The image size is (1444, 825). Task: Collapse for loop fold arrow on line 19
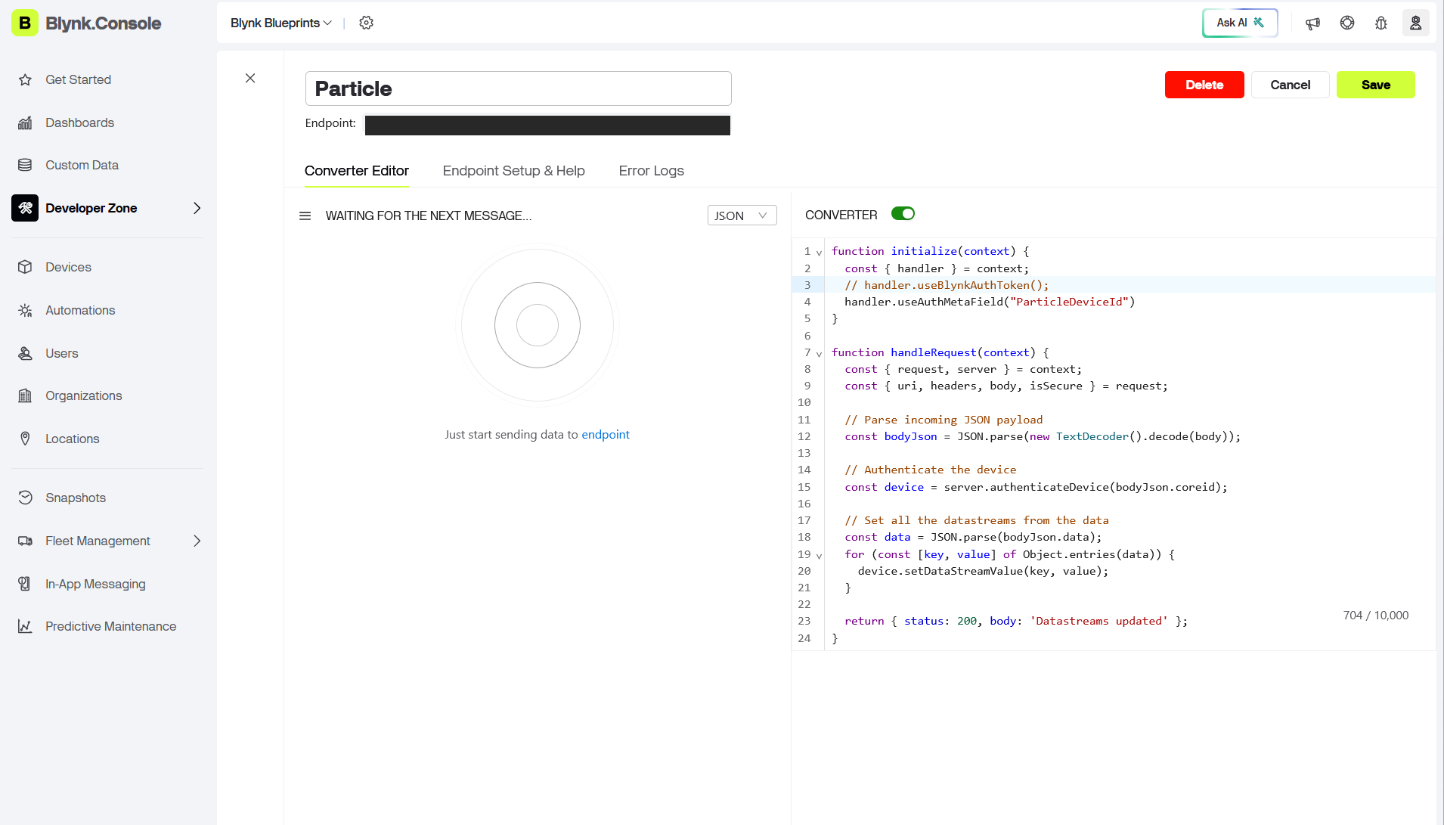tap(819, 556)
